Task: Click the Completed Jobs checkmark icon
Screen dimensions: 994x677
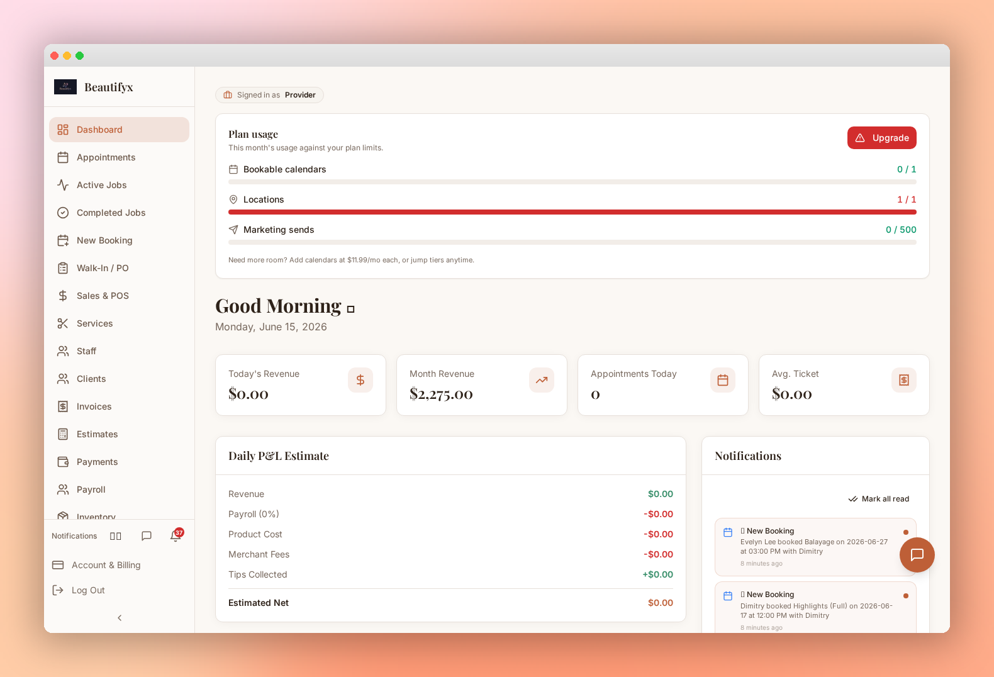Action: (x=63, y=213)
